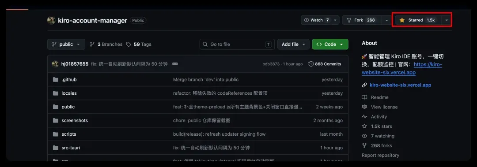Screen dimensions: 477x167
Task: View the 59 Tags link
Action: (x=139, y=45)
